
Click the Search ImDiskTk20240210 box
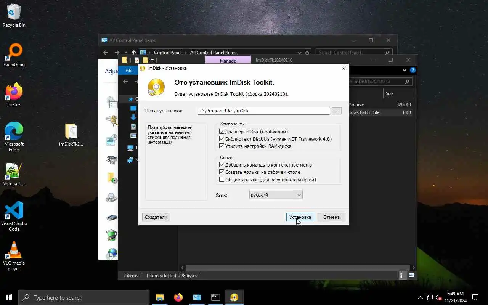[380, 82]
